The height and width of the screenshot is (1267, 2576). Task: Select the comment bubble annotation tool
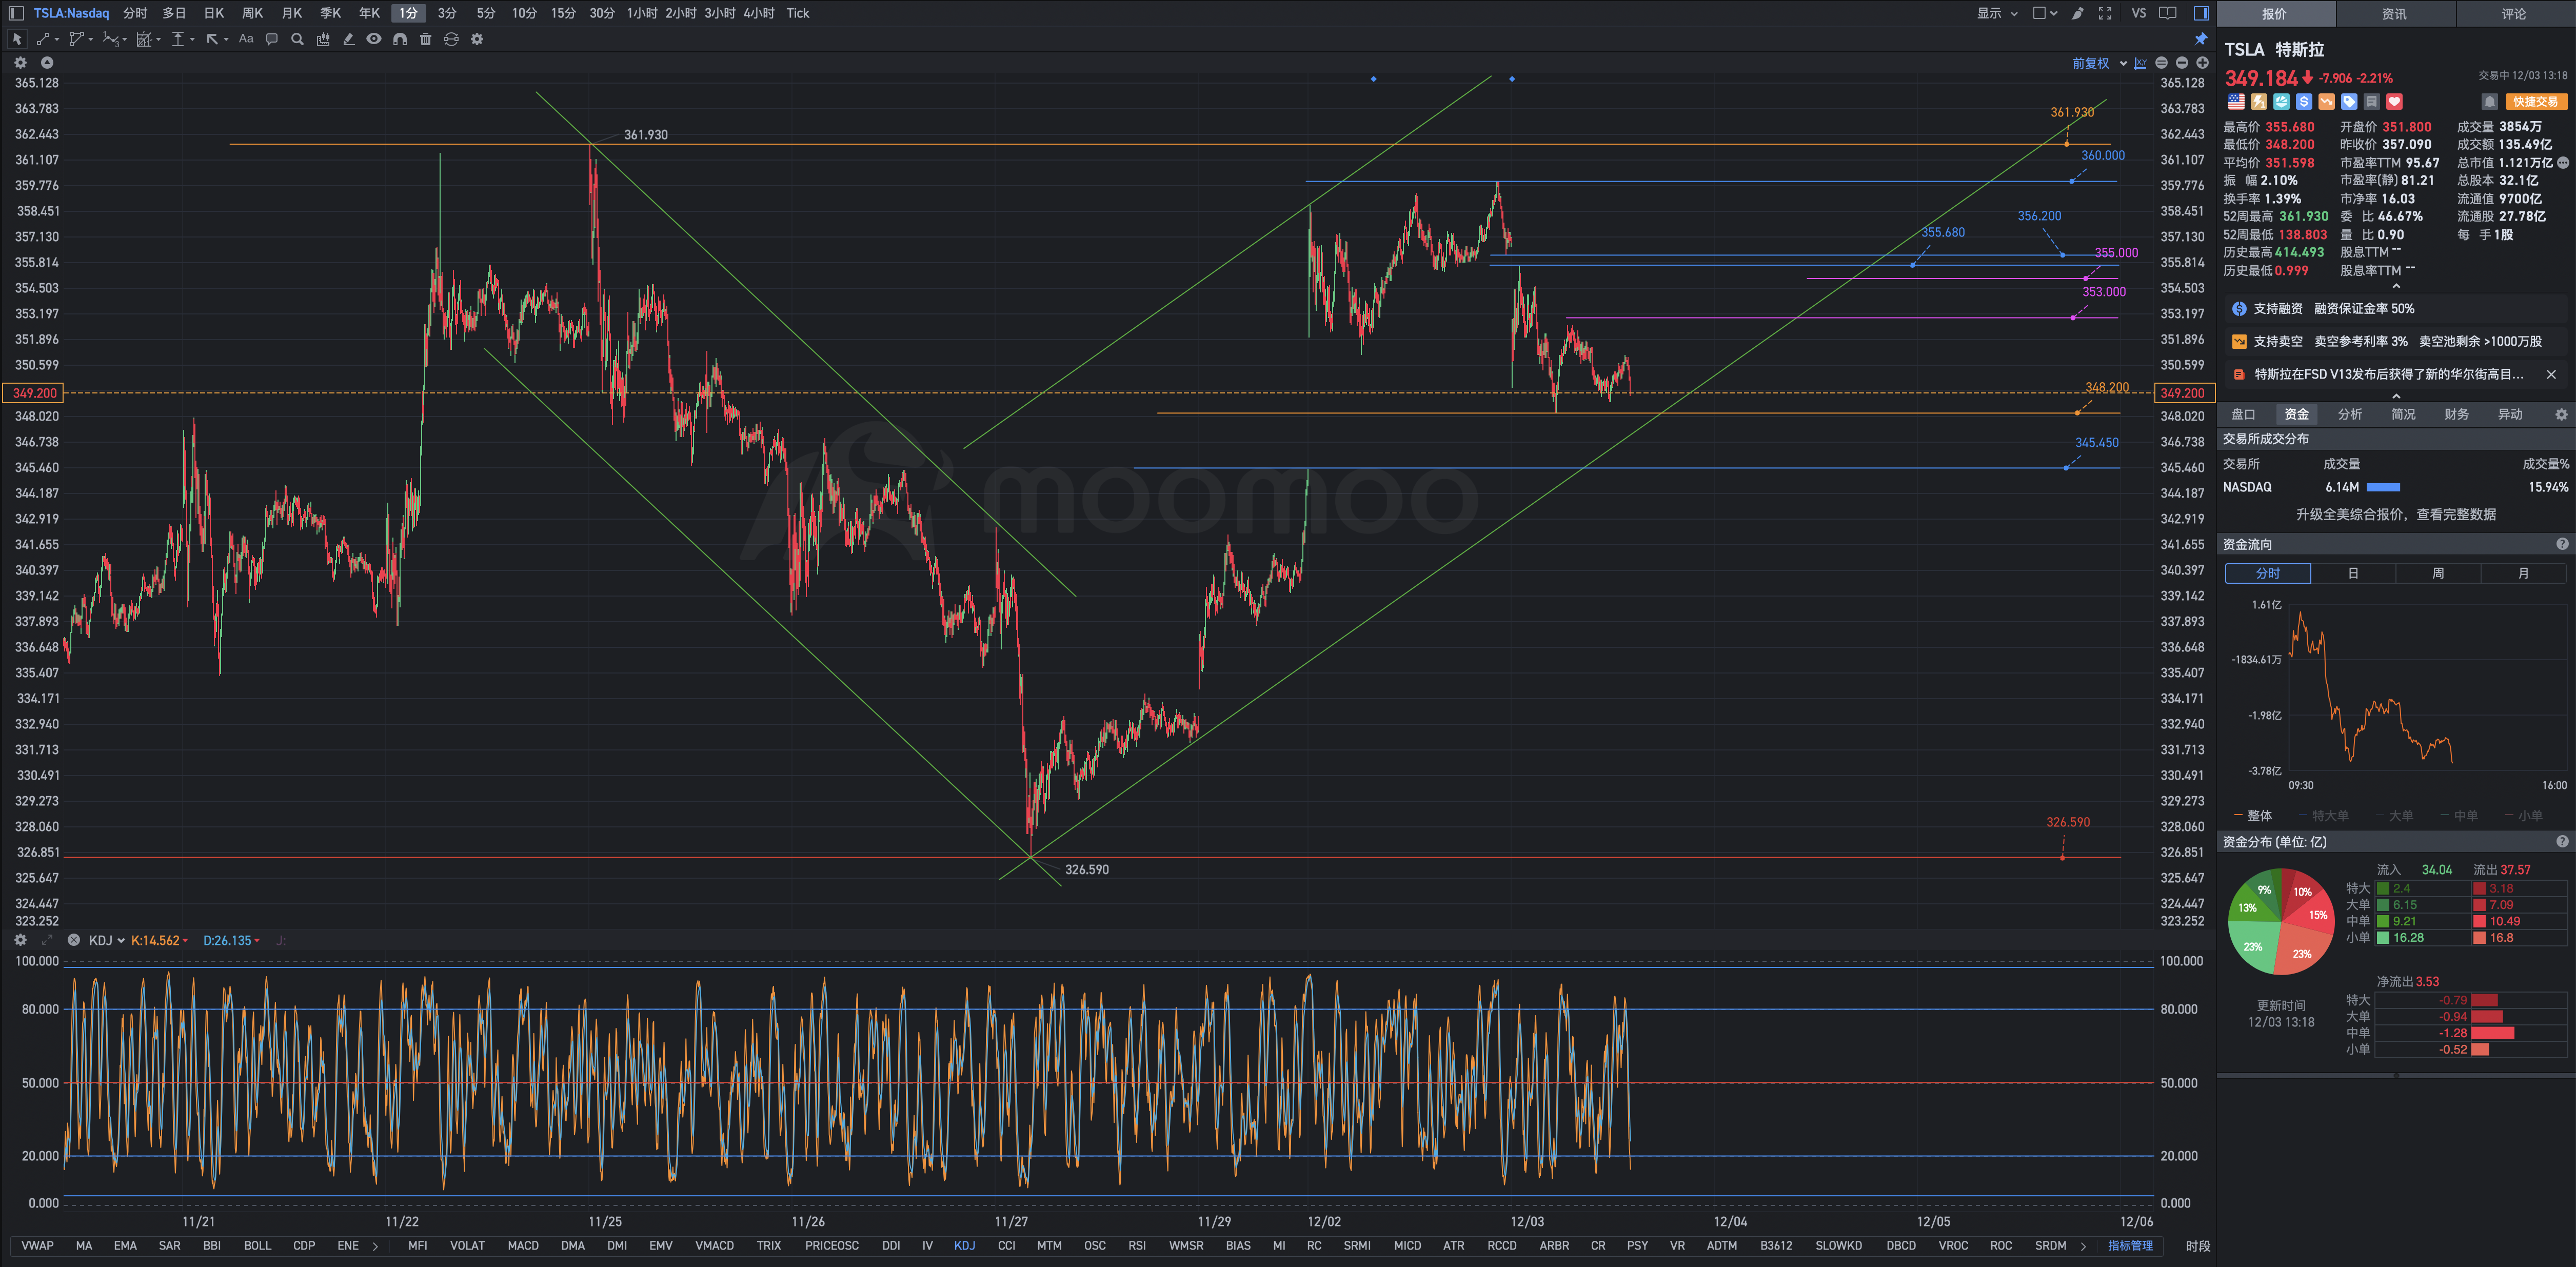(272, 39)
